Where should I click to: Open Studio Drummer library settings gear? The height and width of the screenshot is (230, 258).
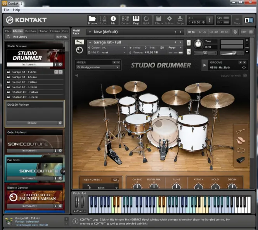tap(60, 64)
